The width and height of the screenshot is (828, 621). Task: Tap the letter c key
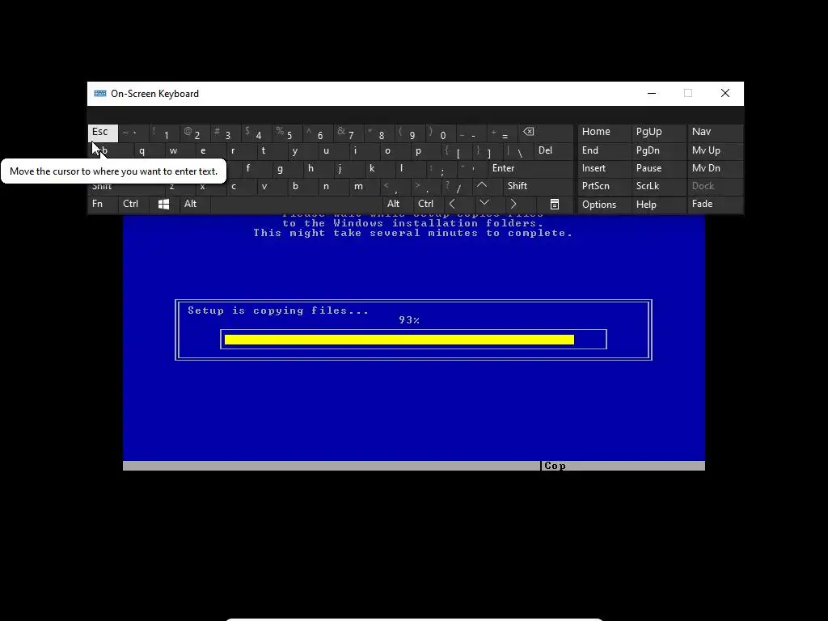[241, 186]
